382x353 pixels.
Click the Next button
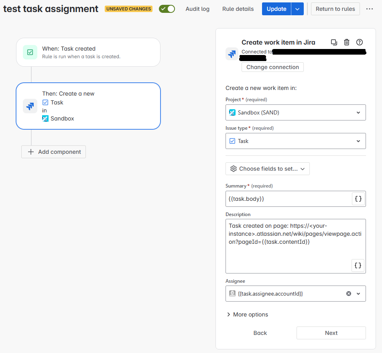click(x=331, y=333)
